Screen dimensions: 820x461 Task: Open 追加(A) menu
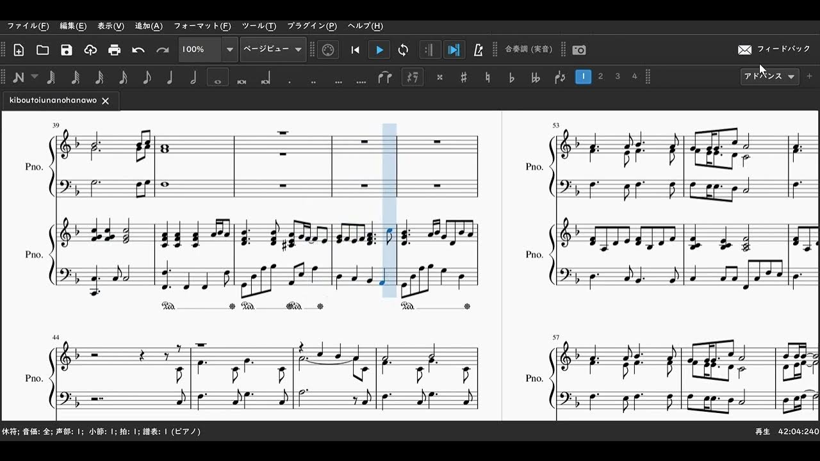[x=149, y=26]
